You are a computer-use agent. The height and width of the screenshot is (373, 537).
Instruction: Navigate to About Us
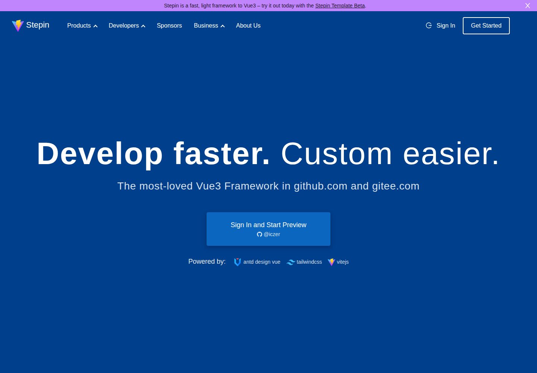click(x=248, y=25)
